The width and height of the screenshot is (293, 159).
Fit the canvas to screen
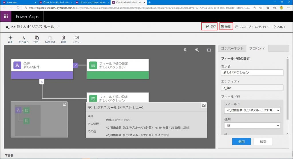click(209, 50)
